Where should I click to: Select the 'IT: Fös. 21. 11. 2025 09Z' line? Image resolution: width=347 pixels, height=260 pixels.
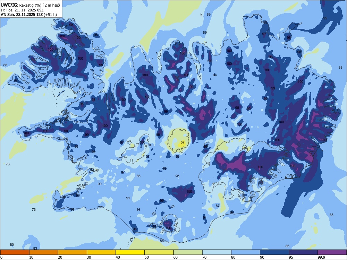(22, 10)
